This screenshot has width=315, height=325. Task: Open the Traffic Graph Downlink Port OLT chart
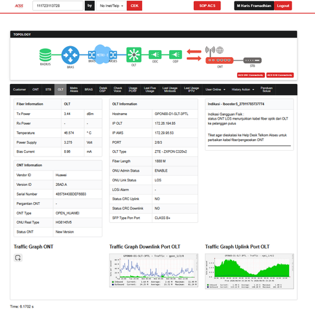pos(154,270)
